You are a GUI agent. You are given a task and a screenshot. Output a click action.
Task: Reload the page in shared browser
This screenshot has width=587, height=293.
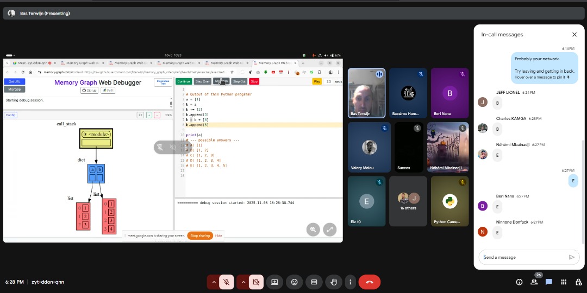click(23, 72)
